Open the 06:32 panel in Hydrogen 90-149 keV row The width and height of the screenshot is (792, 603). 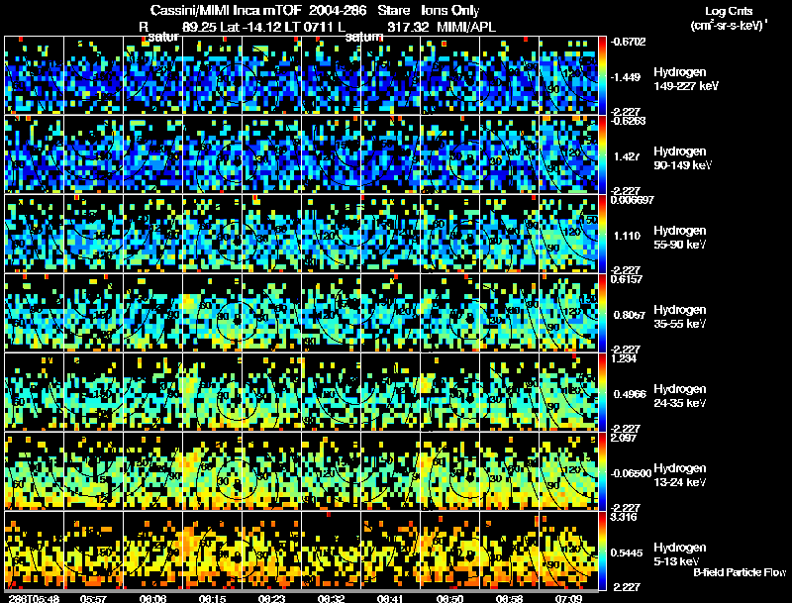click(331, 154)
